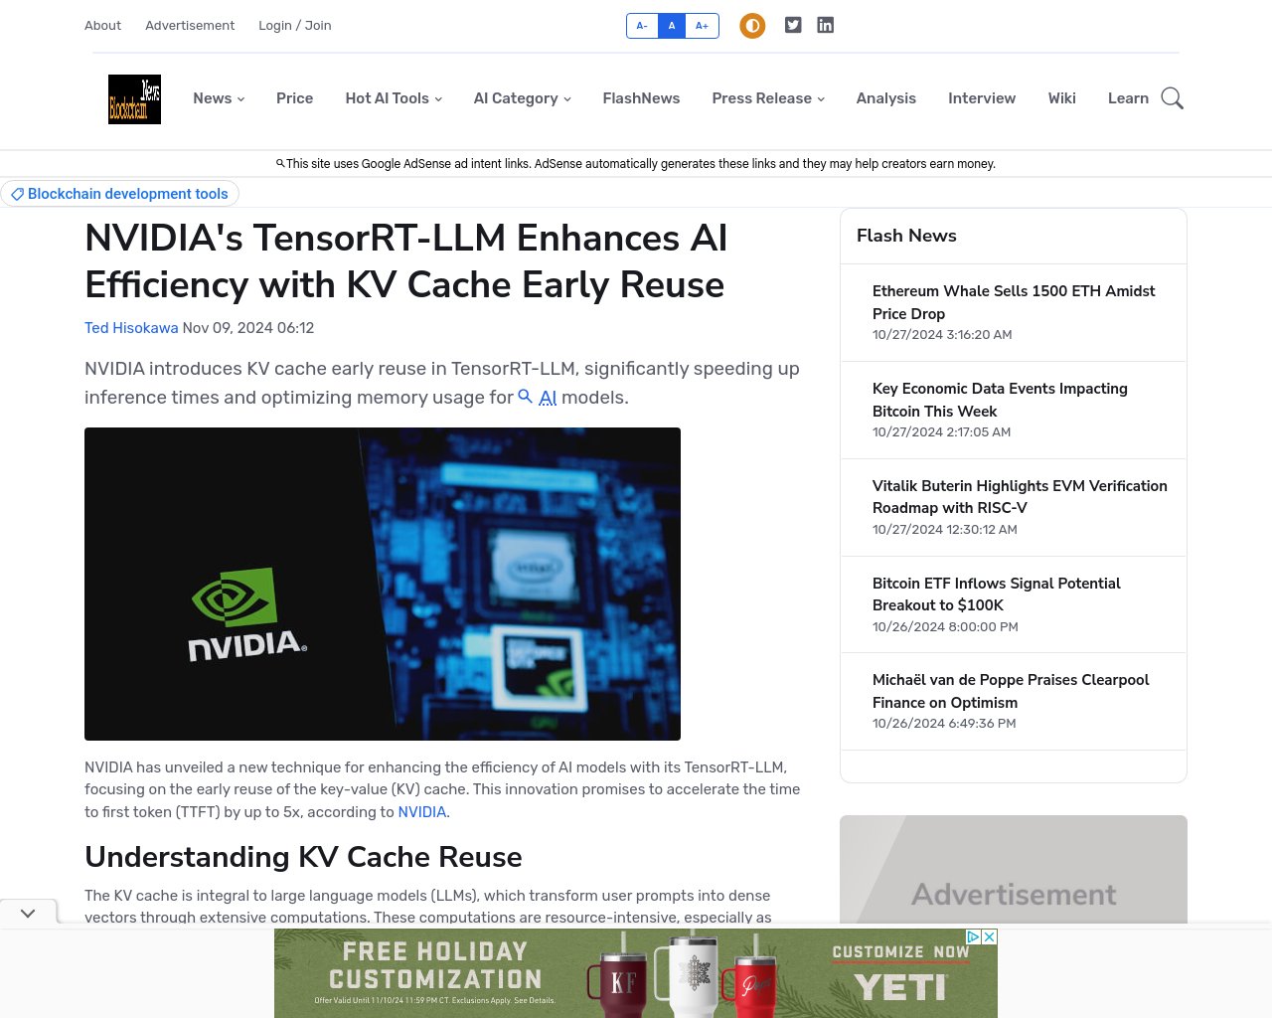1272x1018 pixels.
Task: Click the tag icon beside Blockchain development tools
Action: click(x=18, y=194)
